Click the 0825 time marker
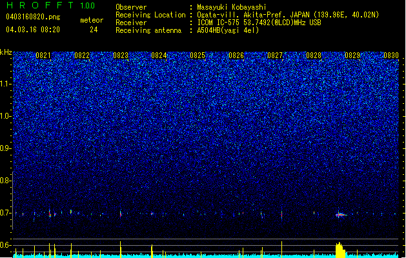Screen dimensions: 406x258 [198, 55]
